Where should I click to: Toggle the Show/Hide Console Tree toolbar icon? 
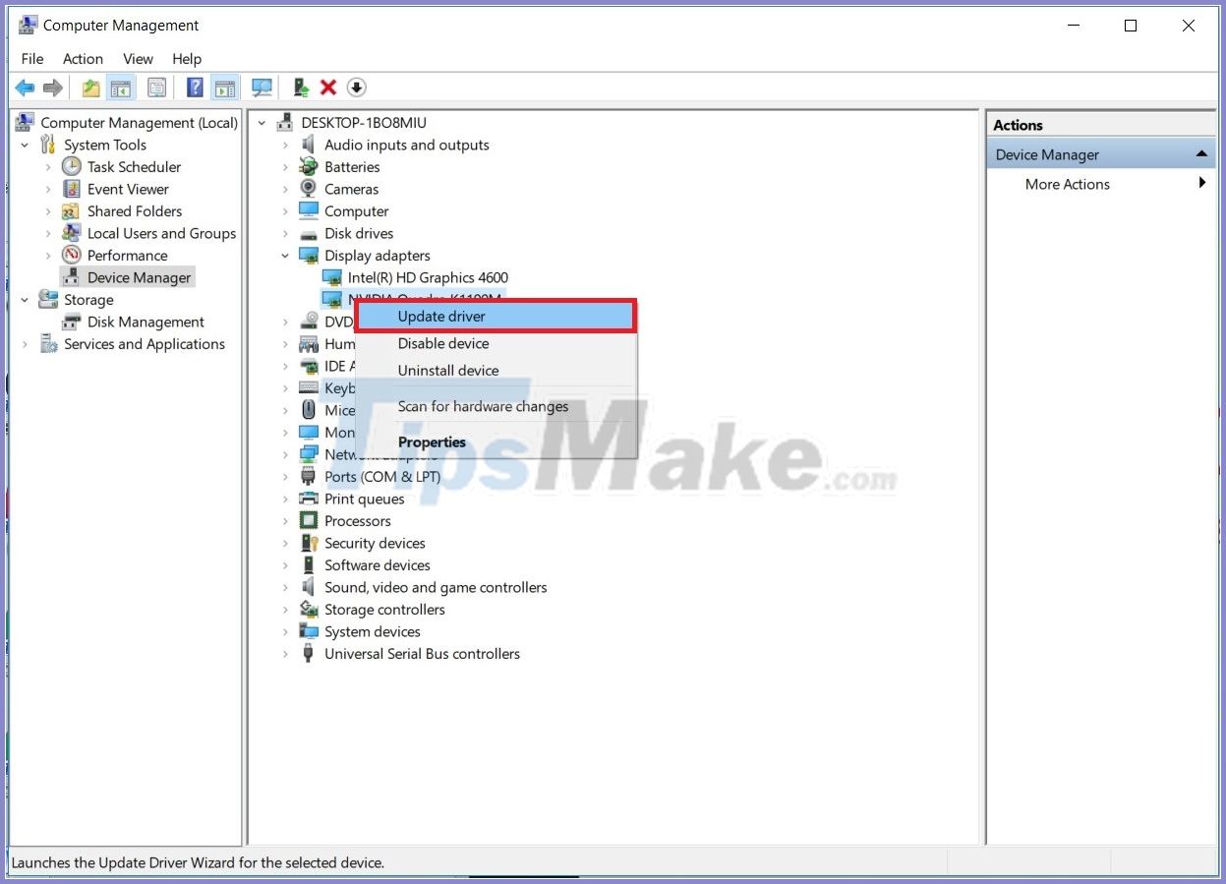coord(121,87)
